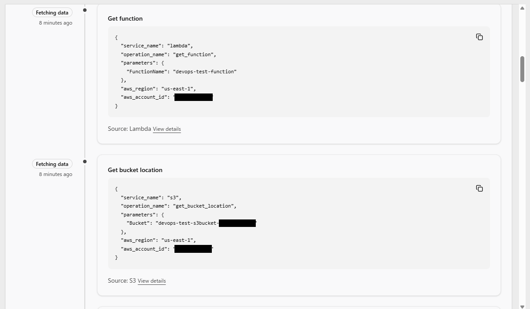Click the "get_bucket_location" operation name value

(204, 206)
